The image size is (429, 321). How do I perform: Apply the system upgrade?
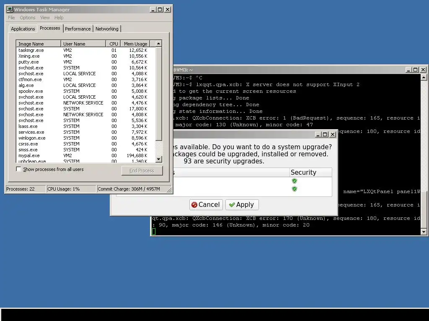click(x=242, y=205)
